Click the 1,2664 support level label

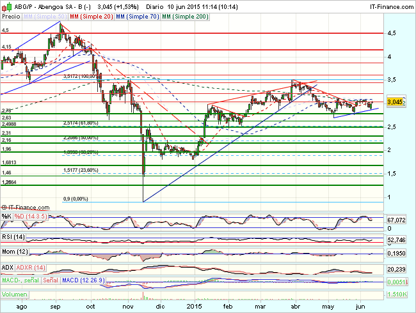point(9,182)
